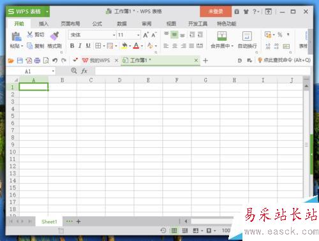The image size is (319, 241).
Task: Click the vertical scrollbar up arrow
Action: [306, 86]
